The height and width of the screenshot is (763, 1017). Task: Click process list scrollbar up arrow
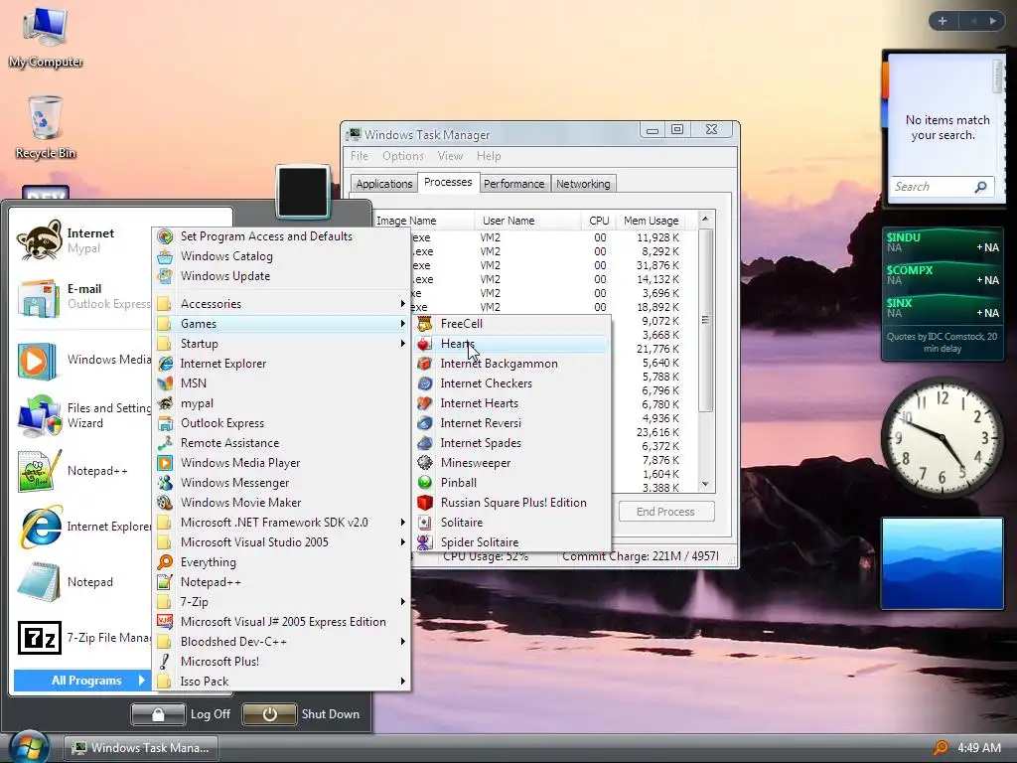click(706, 220)
